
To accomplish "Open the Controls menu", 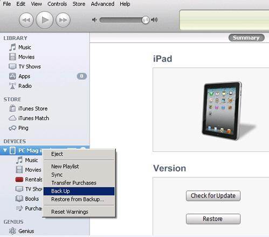I will (57, 4).
